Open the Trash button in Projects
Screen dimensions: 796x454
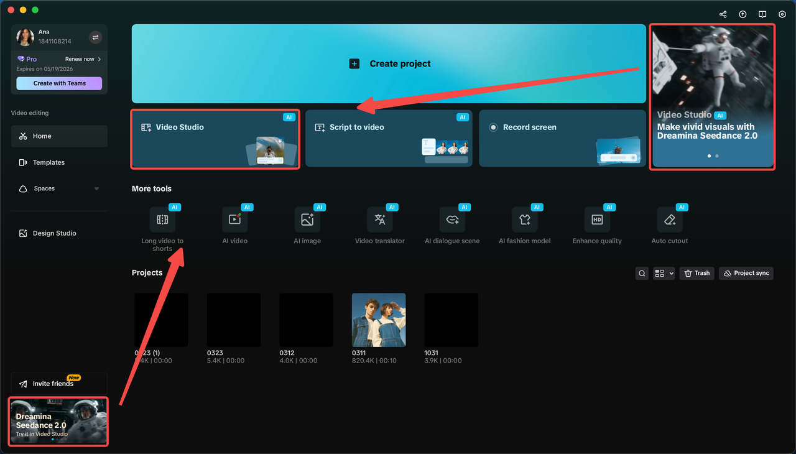(696, 273)
